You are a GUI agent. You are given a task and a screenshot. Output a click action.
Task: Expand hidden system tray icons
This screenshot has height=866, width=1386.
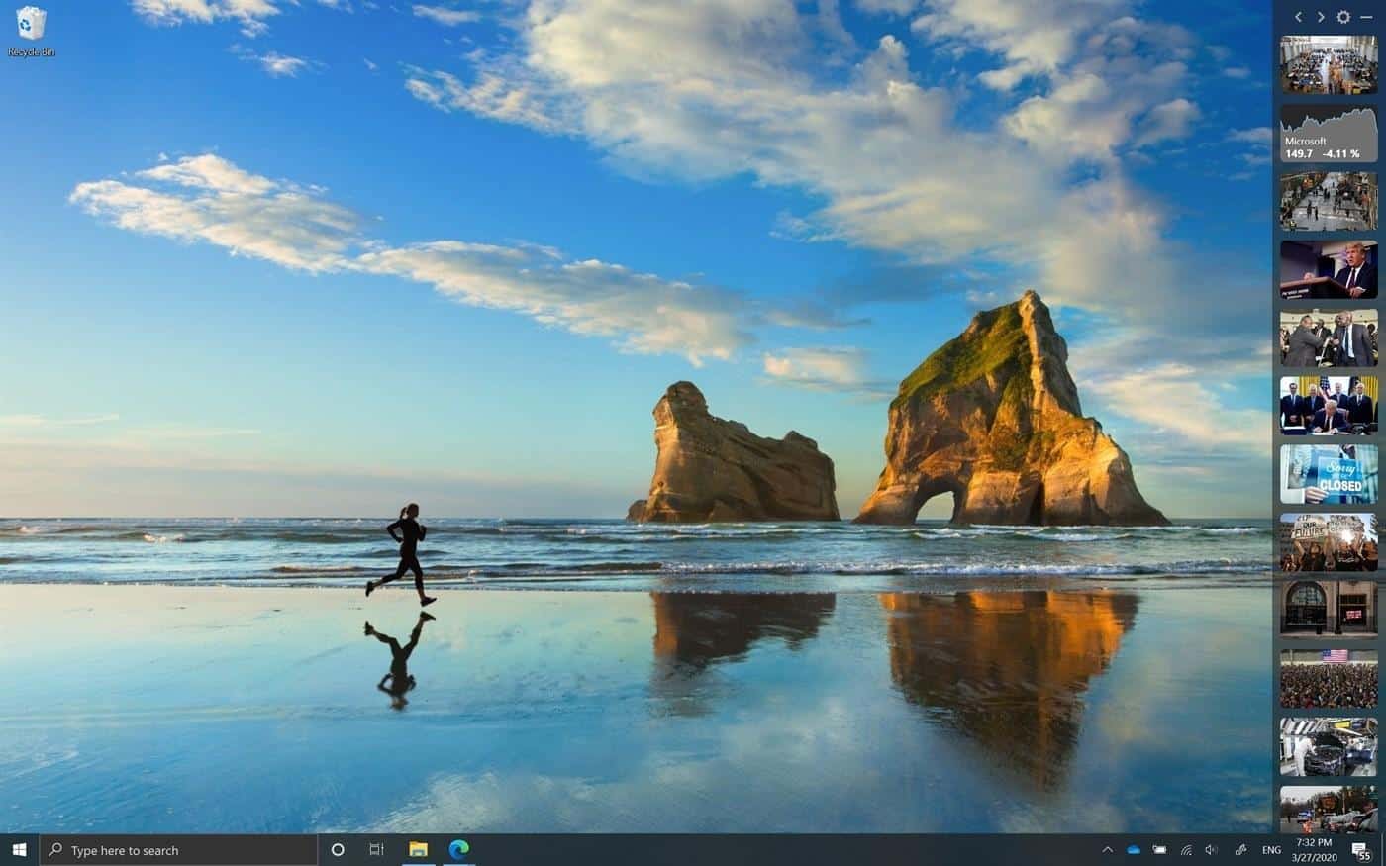[x=1107, y=850]
